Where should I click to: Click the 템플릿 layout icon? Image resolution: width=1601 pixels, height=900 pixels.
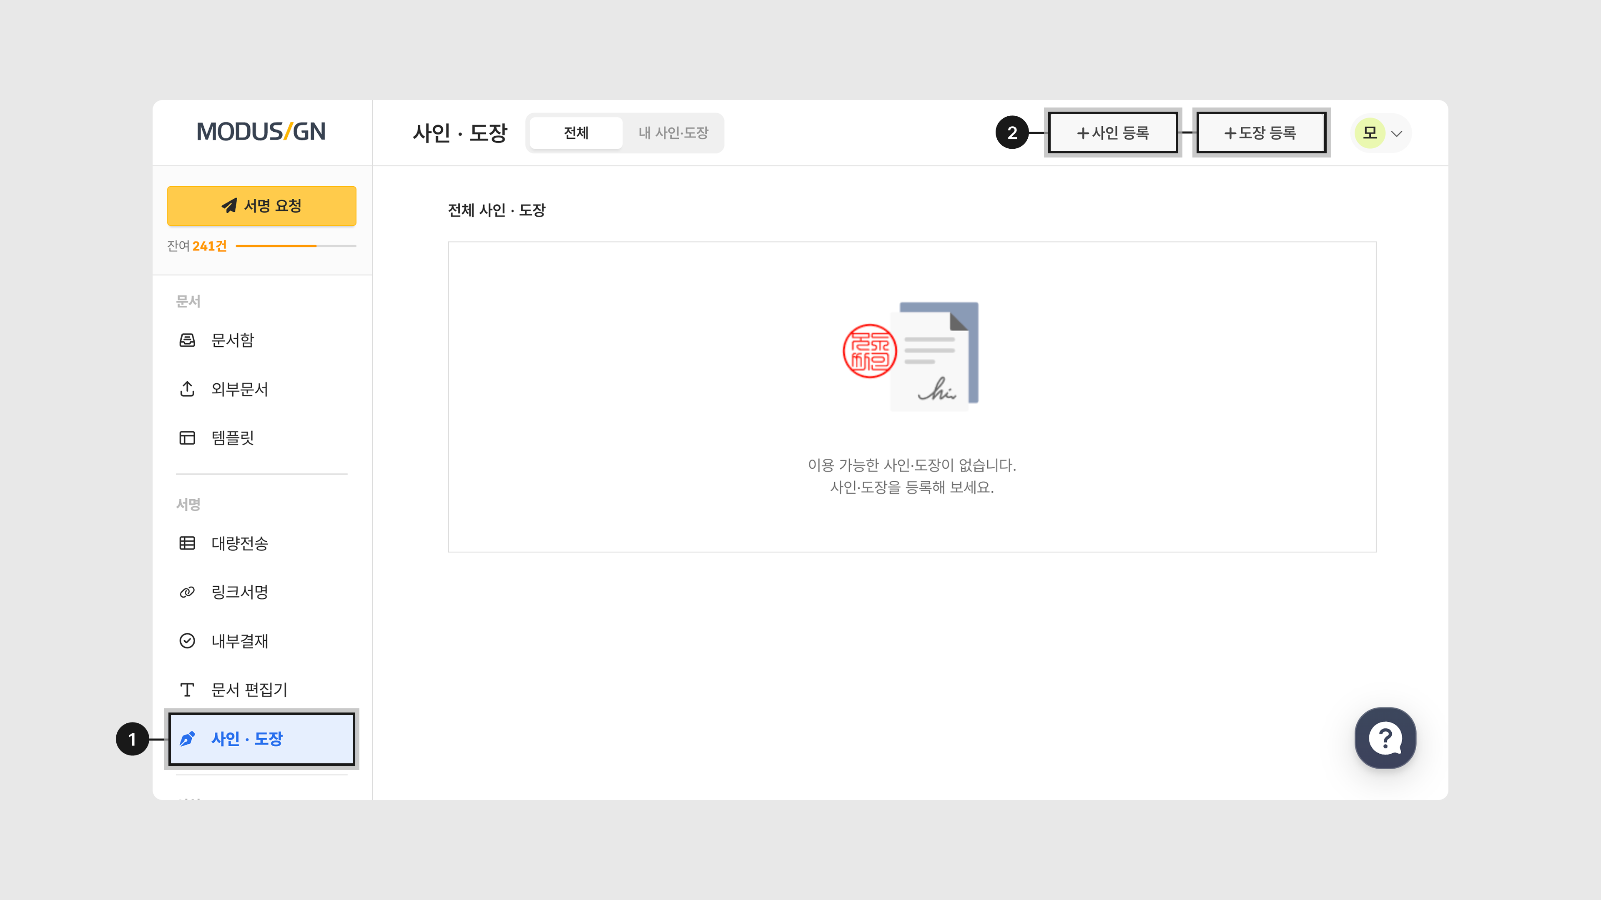[187, 438]
